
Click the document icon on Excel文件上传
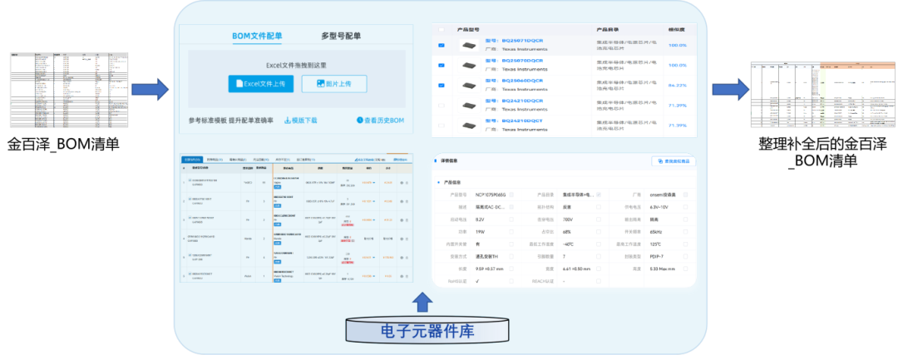239,84
